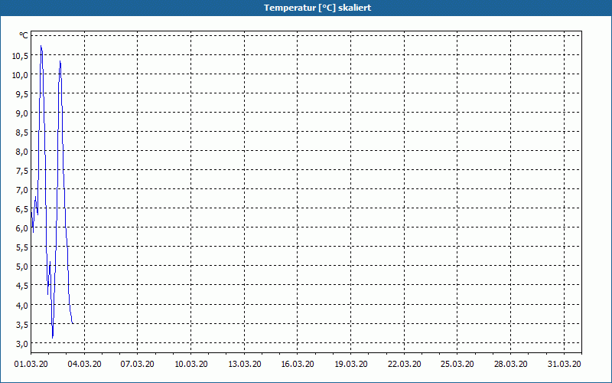This screenshot has height=383, width=612.
Task: Pick the 10.03.20 x-axis date label
Action: pos(191,364)
